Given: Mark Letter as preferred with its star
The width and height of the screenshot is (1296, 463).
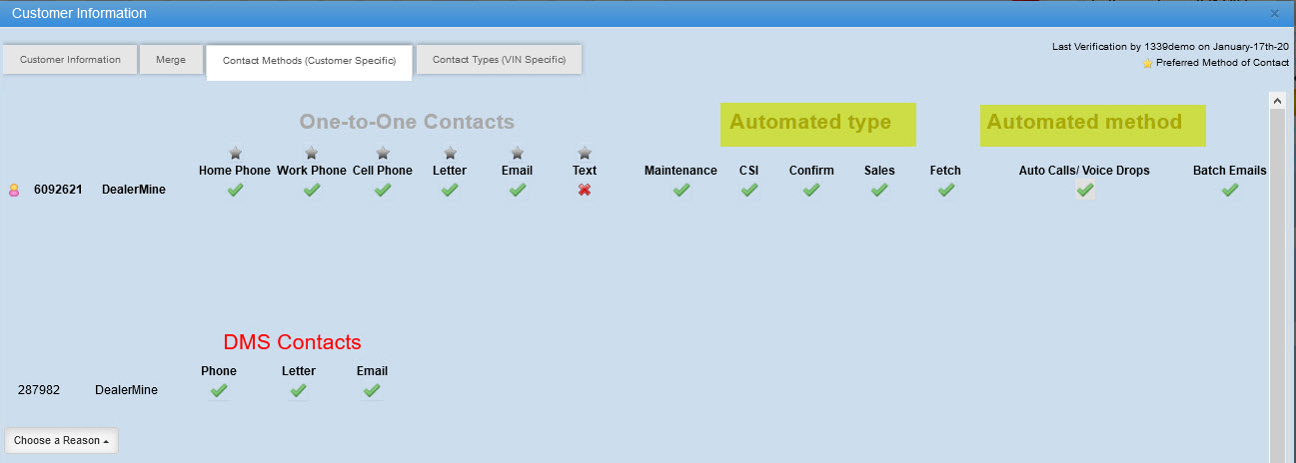Looking at the screenshot, I should pos(450,153).
